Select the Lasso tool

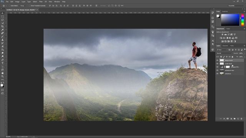2,20
